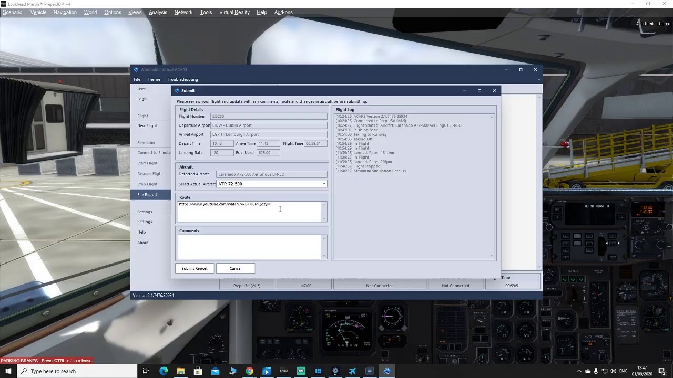
Task: Click the Flight Log scroll-up arrow
Action: coord(492,117)
